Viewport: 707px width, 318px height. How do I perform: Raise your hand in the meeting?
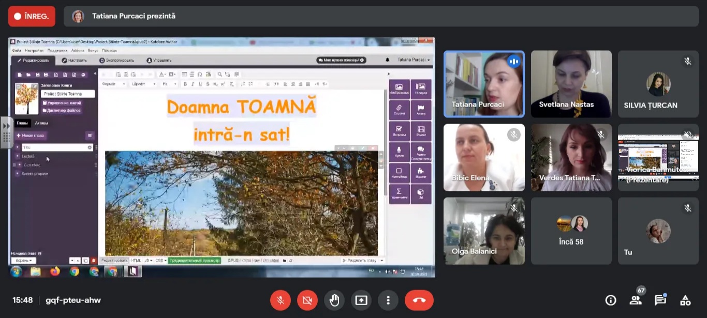(x=334, y=300)
